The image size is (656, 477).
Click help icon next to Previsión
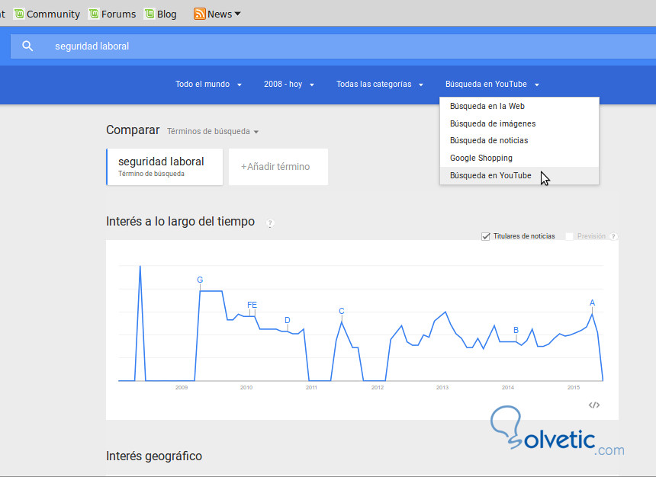(613, 236)
